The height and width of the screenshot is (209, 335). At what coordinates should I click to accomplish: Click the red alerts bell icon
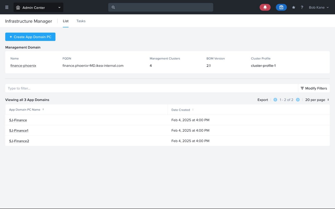[265, 8]
